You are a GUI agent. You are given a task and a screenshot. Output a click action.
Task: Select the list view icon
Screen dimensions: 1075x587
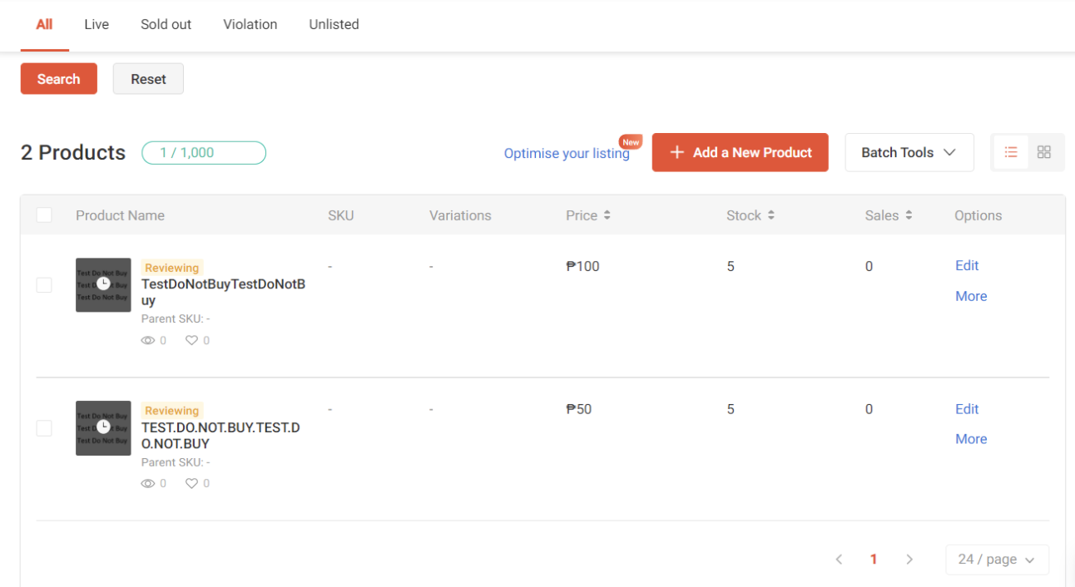1010,152
